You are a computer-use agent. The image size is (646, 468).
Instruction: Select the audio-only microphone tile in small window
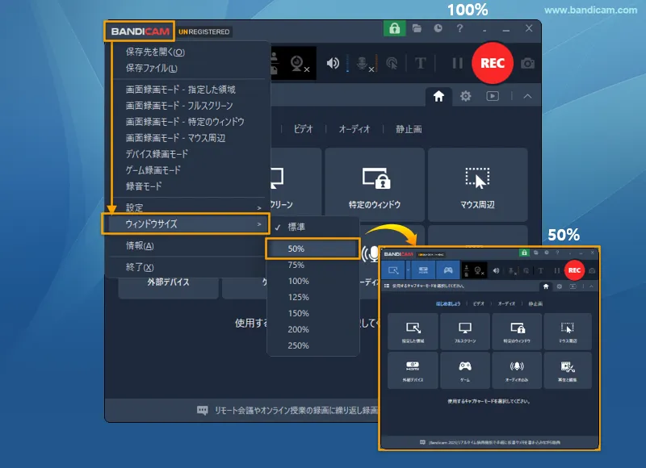tap(517, 370)
